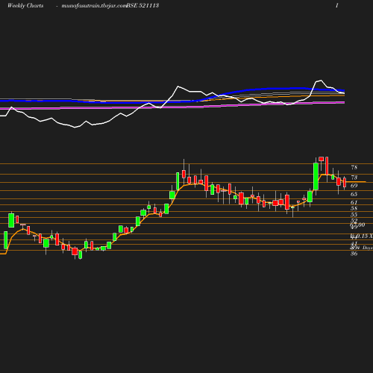Image resolution: width=373 pixels, height=373 pixels.
Task: Click the price axis label '58'
Action: (354, 208)
